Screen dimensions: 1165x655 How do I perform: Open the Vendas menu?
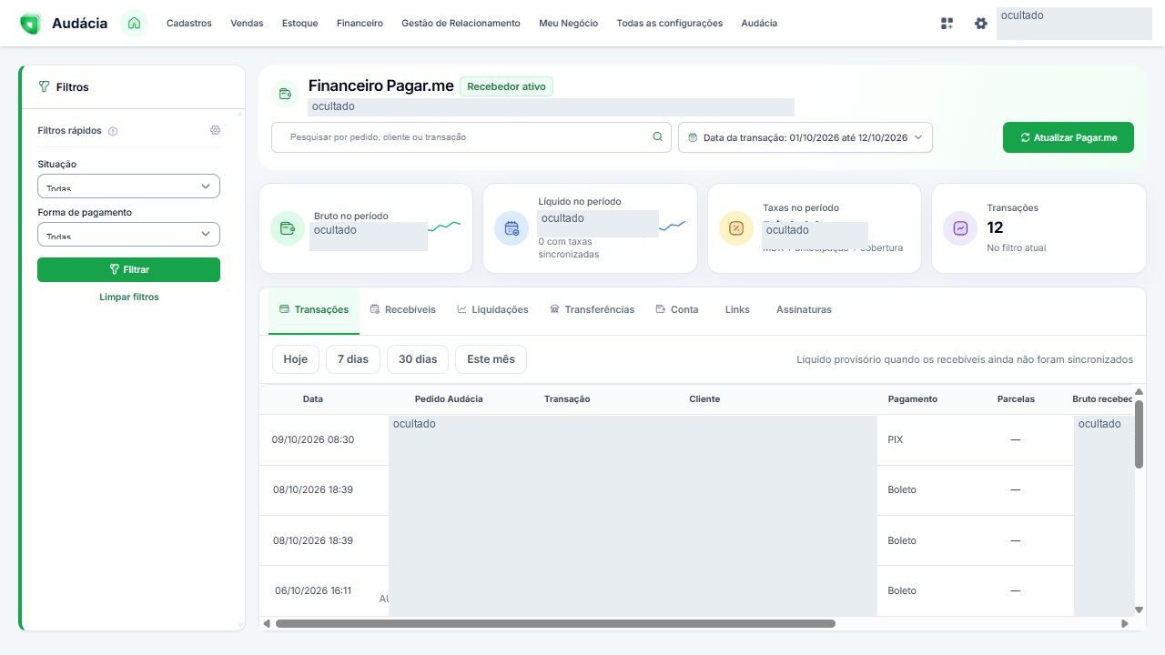(x=247, y=24)
